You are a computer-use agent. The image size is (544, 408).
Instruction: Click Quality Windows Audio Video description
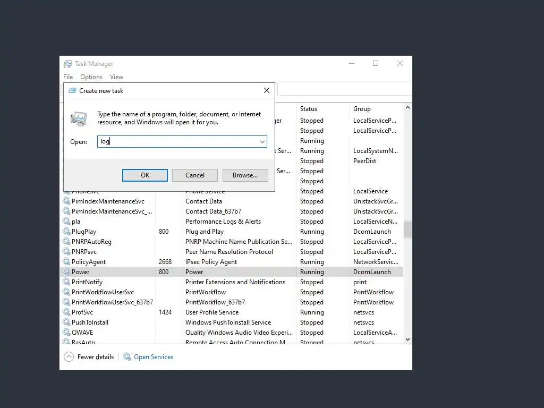pos(239,332)
